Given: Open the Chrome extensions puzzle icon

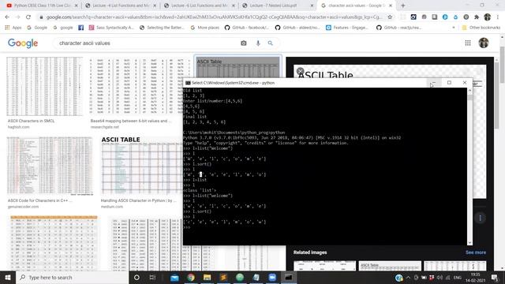Looking at the screenshot, I should pyautogui.click(x=477, y=17).
